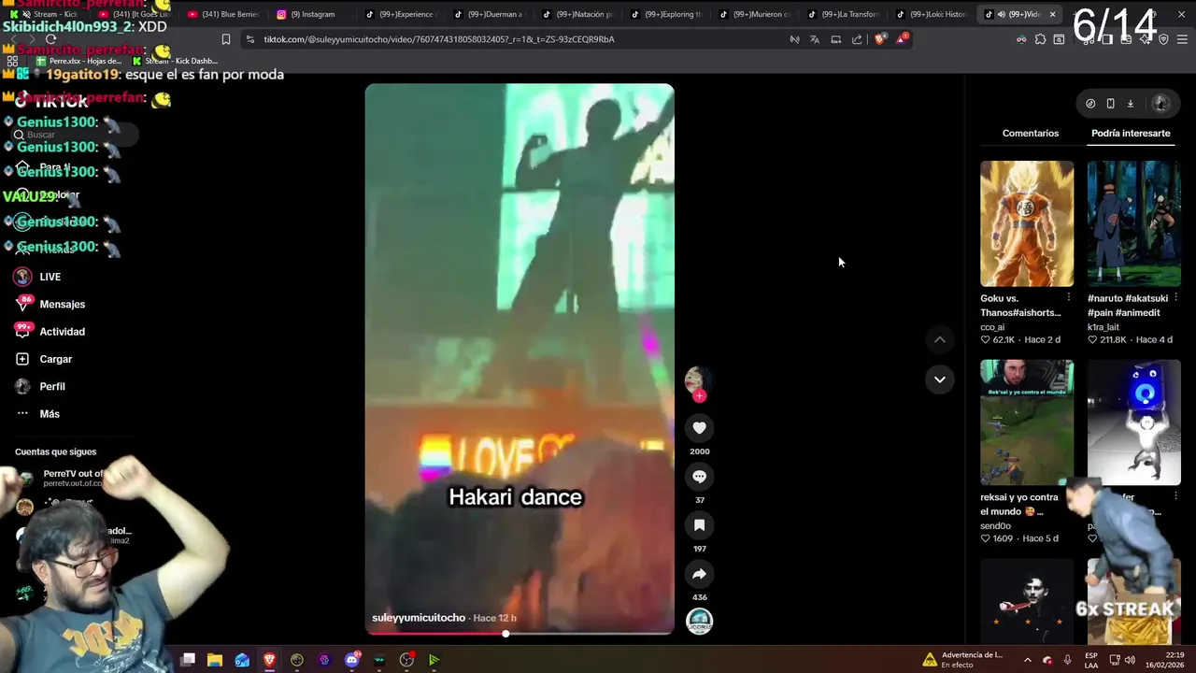Open options for naruto akatsuki card
1196x673 pixels.
click(x=1175, y=298)
